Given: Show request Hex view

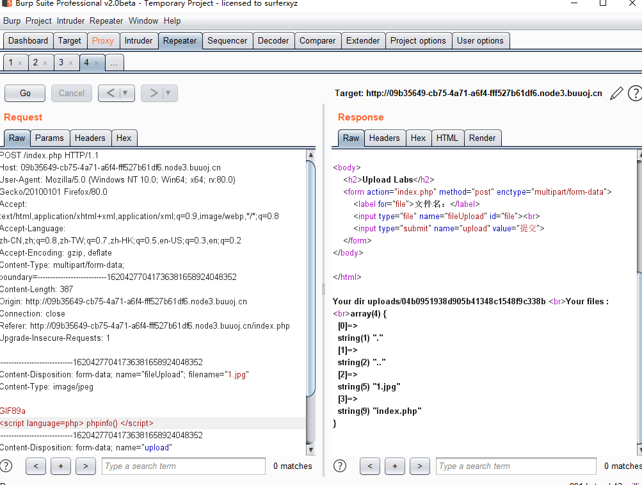Looking at the screenshot, I should (x=124, y=138).
